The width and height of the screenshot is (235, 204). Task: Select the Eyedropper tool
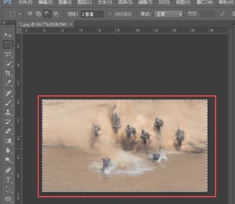[8, 83]
